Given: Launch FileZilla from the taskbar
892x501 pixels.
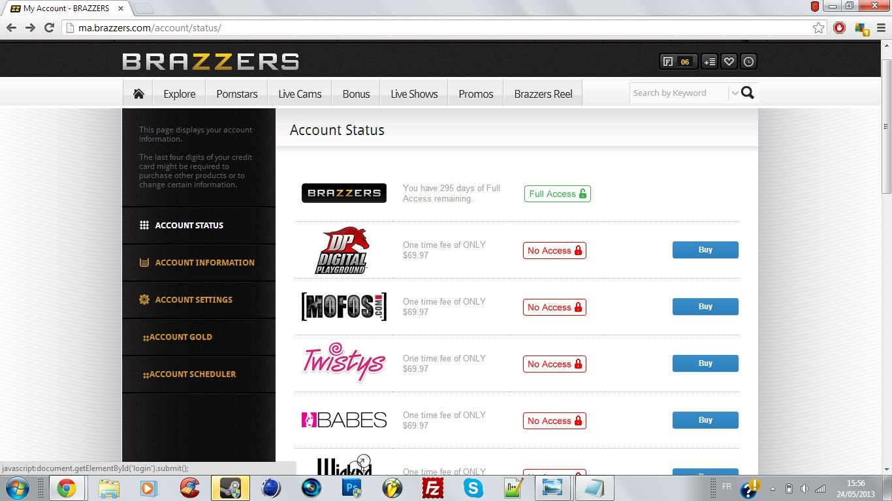Looking at the screenshot, I should point(433,488).
